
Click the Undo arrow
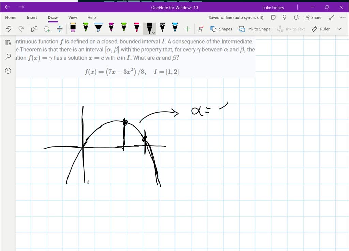coord(9,29)
